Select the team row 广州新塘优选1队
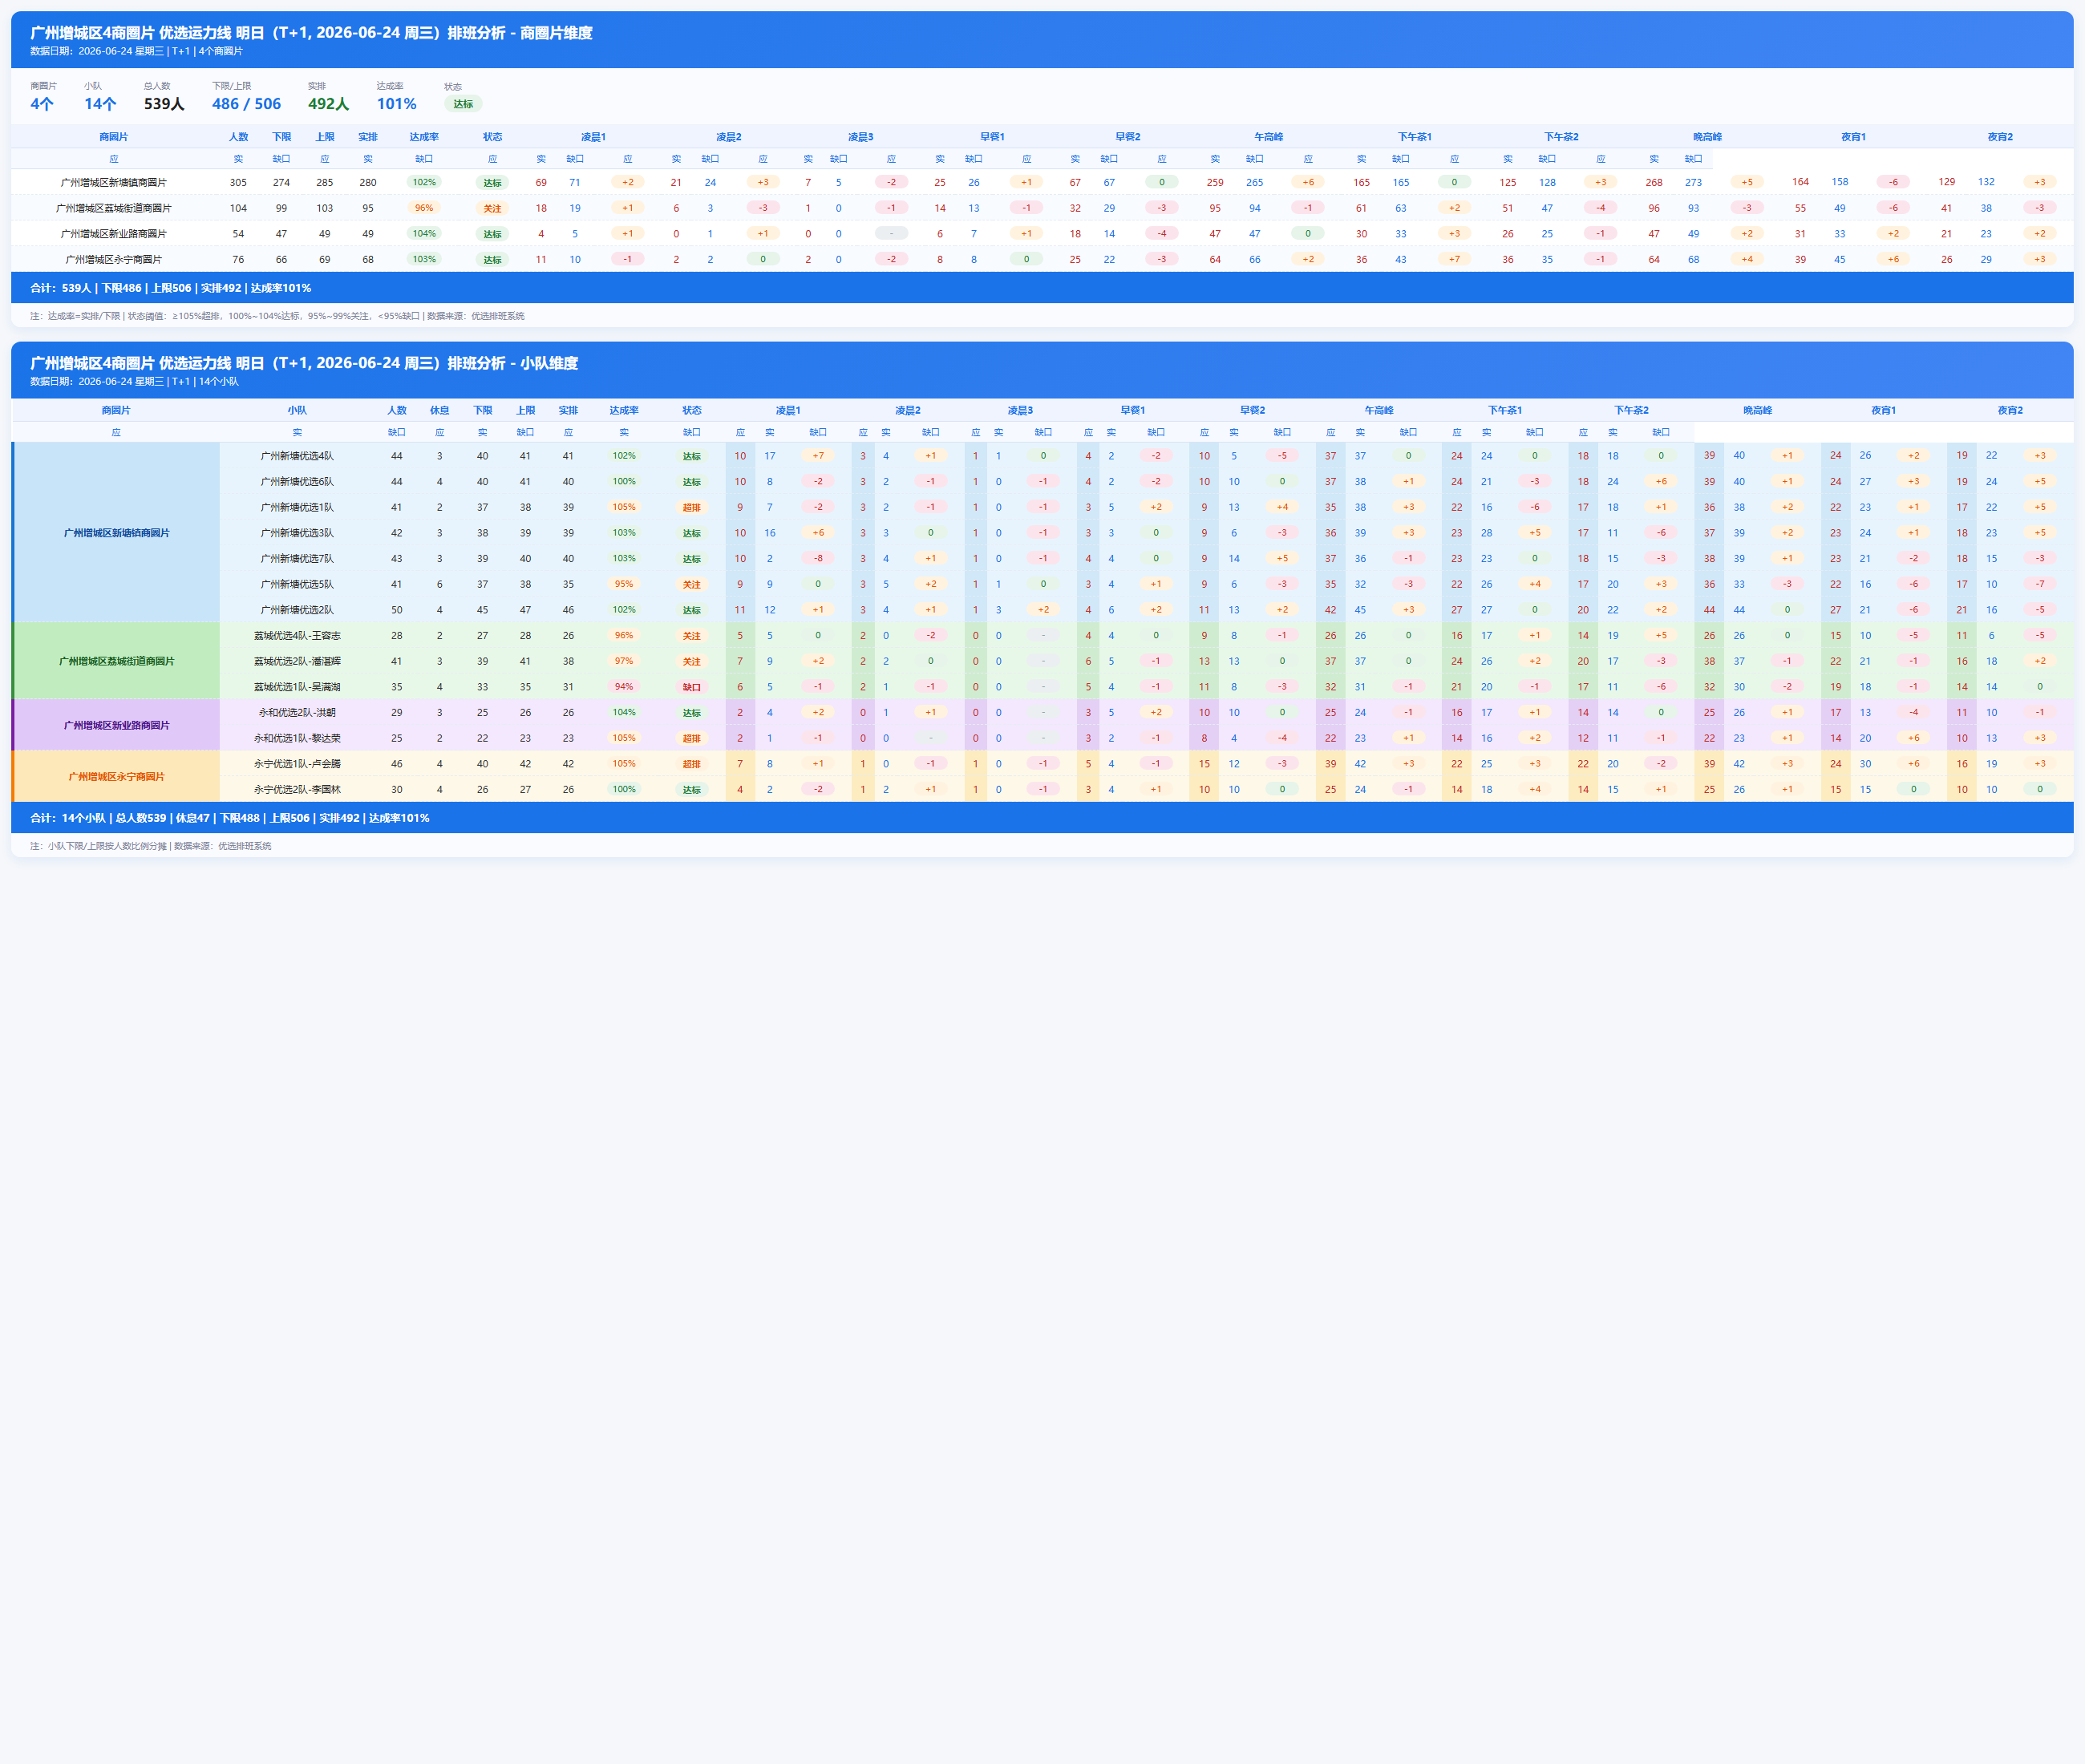This screenshot has height=1764, width=2085. (1146, 507)
